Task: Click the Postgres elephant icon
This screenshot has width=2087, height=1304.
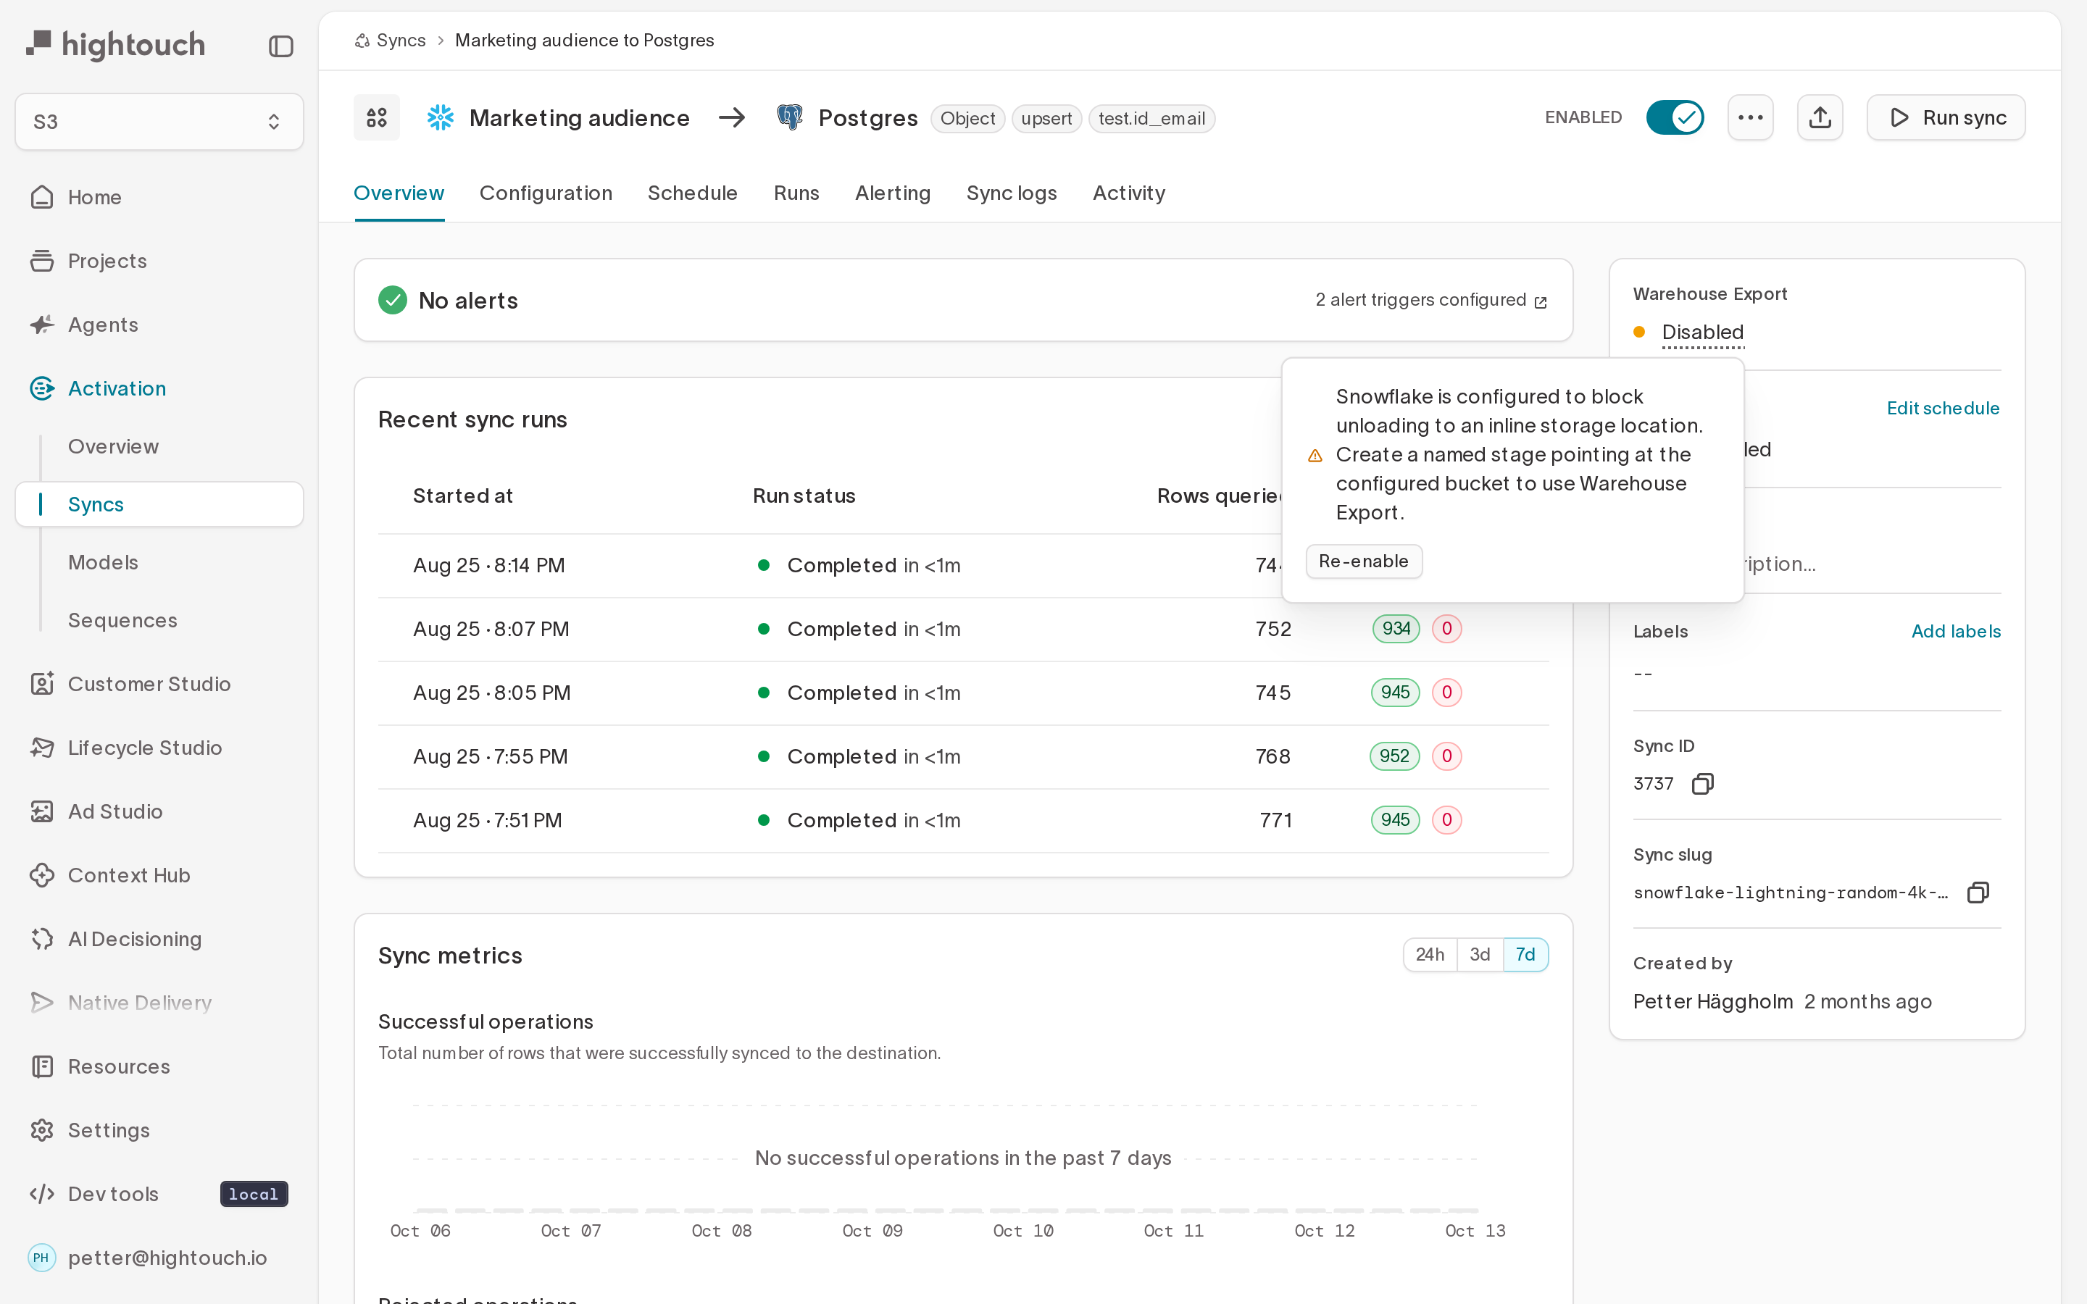Action: 790,118
